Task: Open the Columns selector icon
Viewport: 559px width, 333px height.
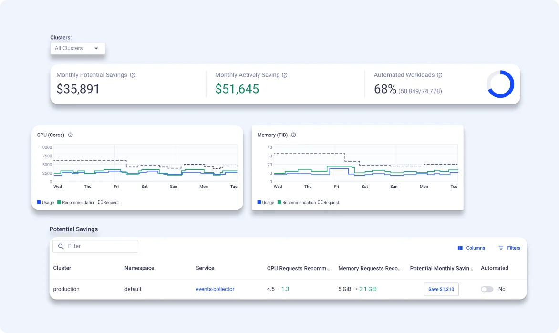Action: (x=460, y=248)
